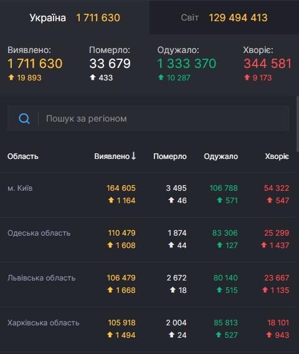Click the yellow arrow next to Kyiv's 1 164
The image size is (299, 354).
(x=111, y=200)
